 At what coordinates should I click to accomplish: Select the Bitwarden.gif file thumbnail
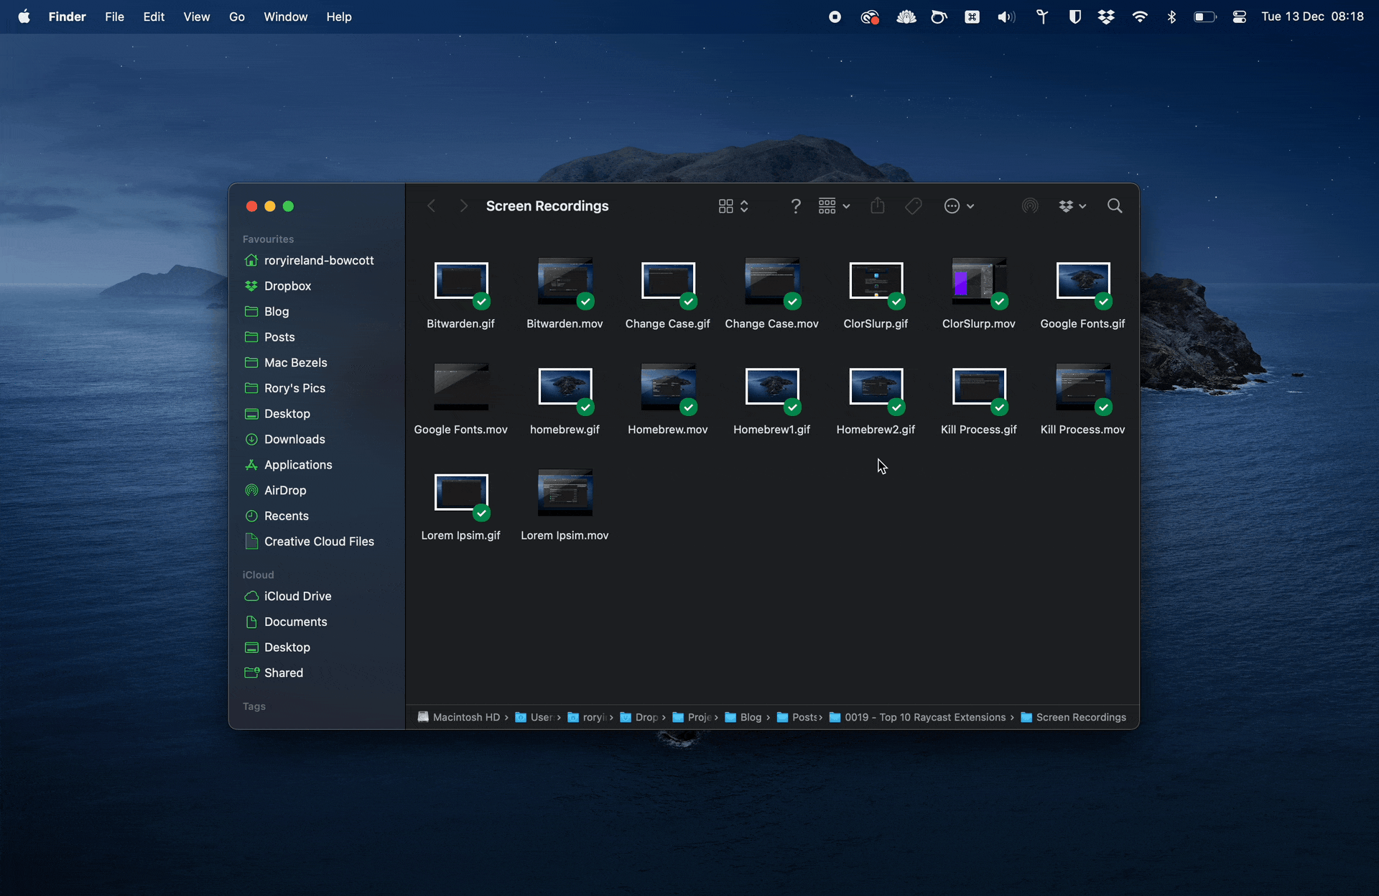click(x=461, y=282)
